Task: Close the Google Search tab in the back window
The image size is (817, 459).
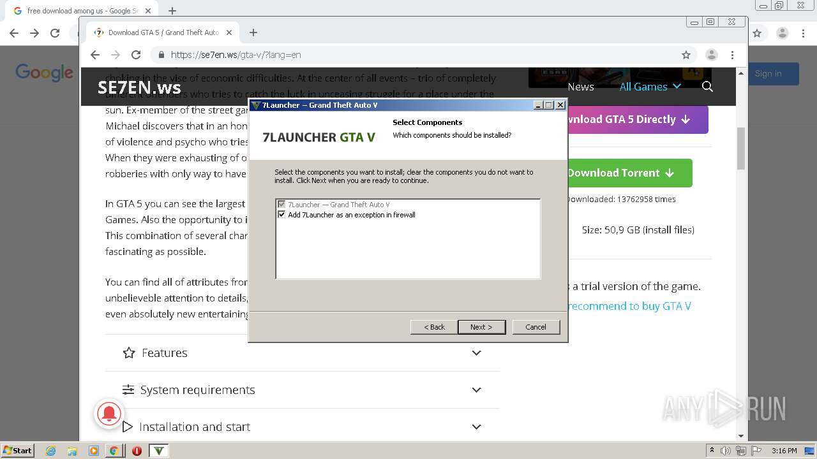Action: pos(148,11)
